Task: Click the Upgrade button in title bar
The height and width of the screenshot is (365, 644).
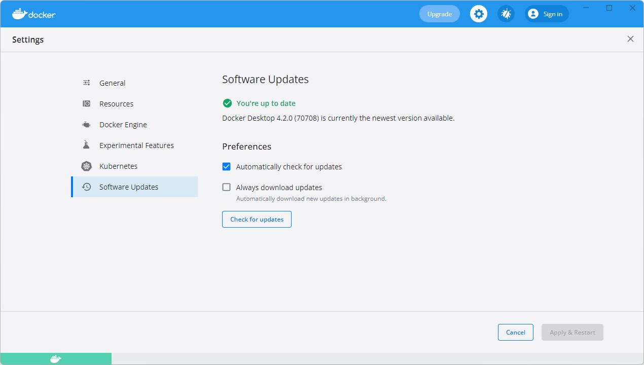Action: [x=439, y=14]
